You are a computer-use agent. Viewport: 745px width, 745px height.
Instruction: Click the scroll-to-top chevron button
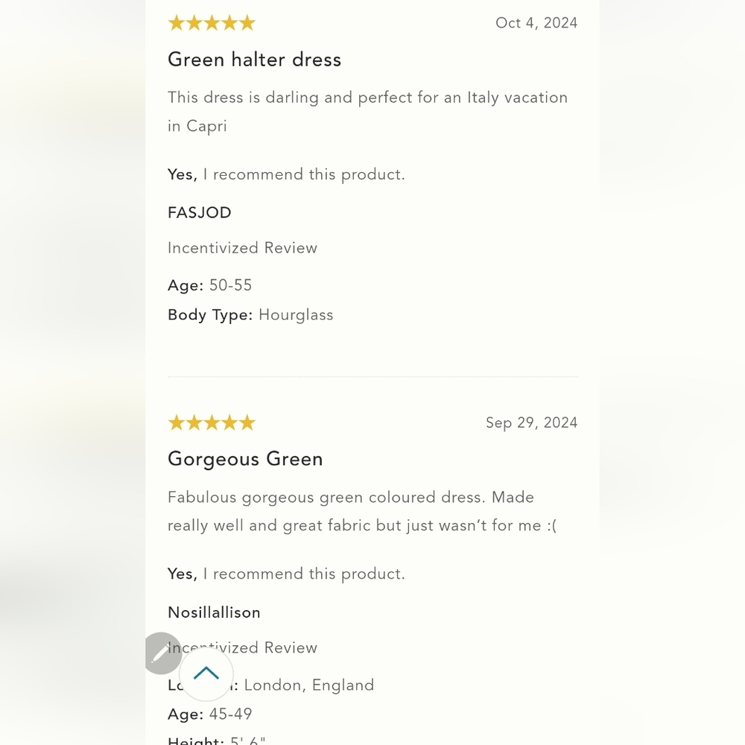pos(206,673)
